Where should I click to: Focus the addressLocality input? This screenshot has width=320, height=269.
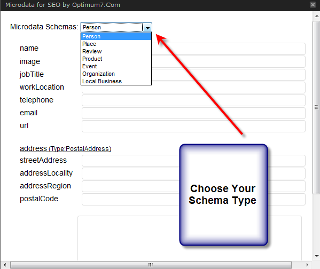tap(130, 173)
